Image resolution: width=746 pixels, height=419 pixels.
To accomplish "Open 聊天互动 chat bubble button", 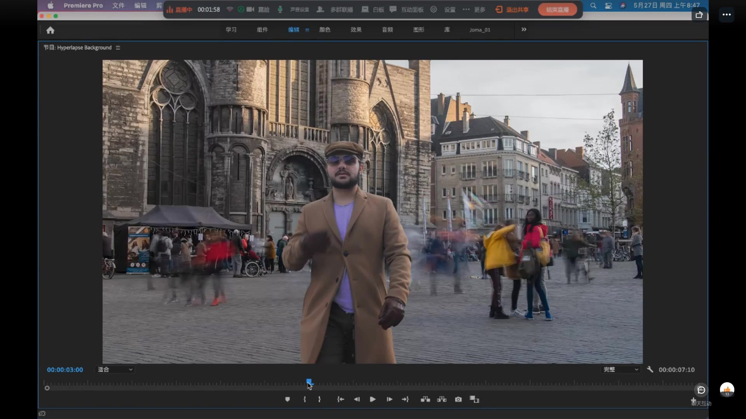I will [701, 390].
